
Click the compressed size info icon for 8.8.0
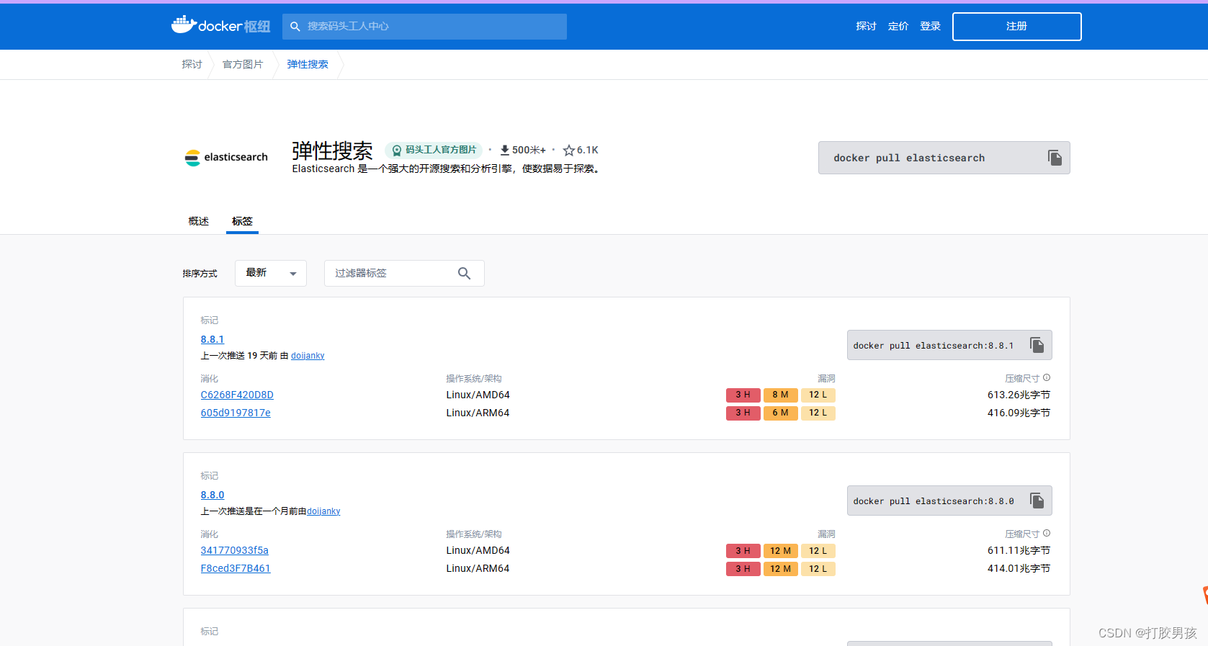point(1047,533)
